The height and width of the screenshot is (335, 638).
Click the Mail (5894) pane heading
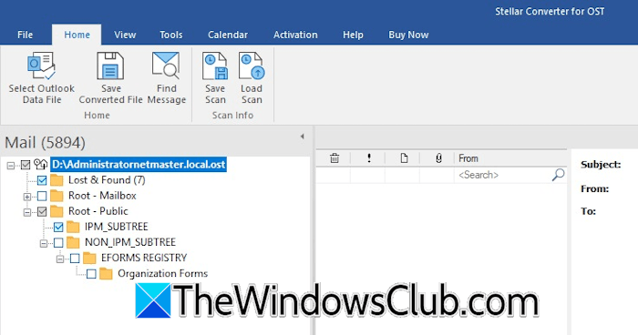click(45, 143)
